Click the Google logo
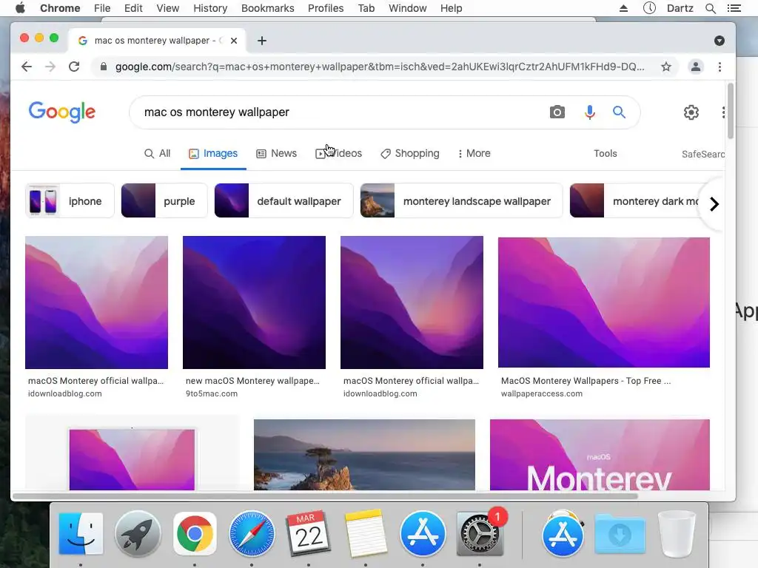This screenshot has width=758, height=568. coord(62,112)
